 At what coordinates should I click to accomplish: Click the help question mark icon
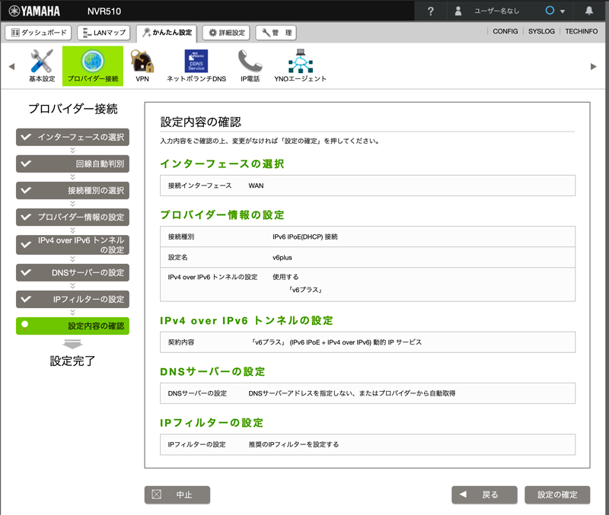(x=430, y=11)
